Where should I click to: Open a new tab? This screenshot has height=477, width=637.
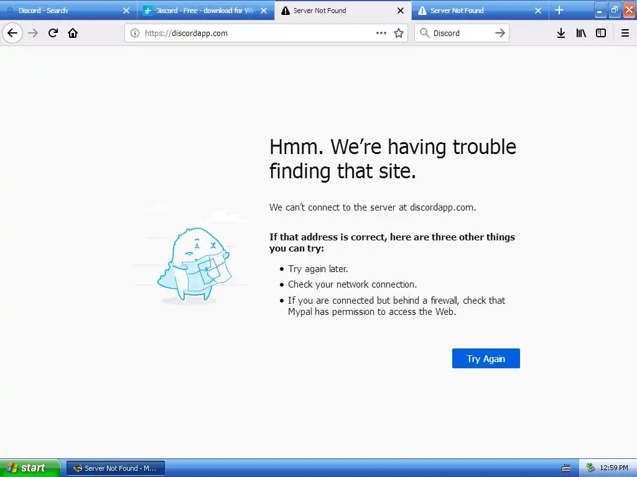[559, 10]
